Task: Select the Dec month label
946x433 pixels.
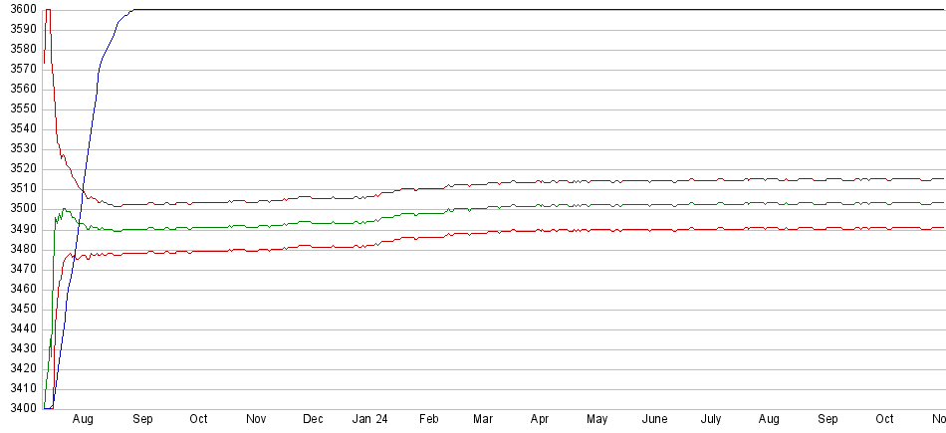Action: click(313, 420)
